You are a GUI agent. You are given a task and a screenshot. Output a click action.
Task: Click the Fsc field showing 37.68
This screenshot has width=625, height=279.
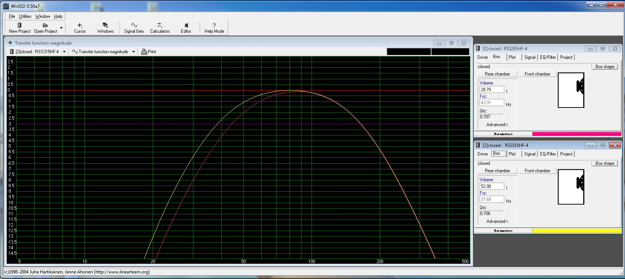click(492, 199)
